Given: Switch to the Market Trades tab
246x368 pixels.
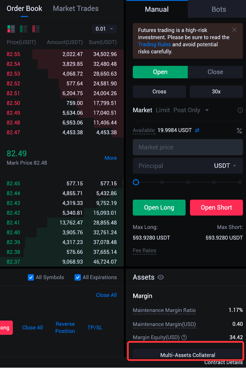Looking at the screenshot, I should click(x=76, y=8).
